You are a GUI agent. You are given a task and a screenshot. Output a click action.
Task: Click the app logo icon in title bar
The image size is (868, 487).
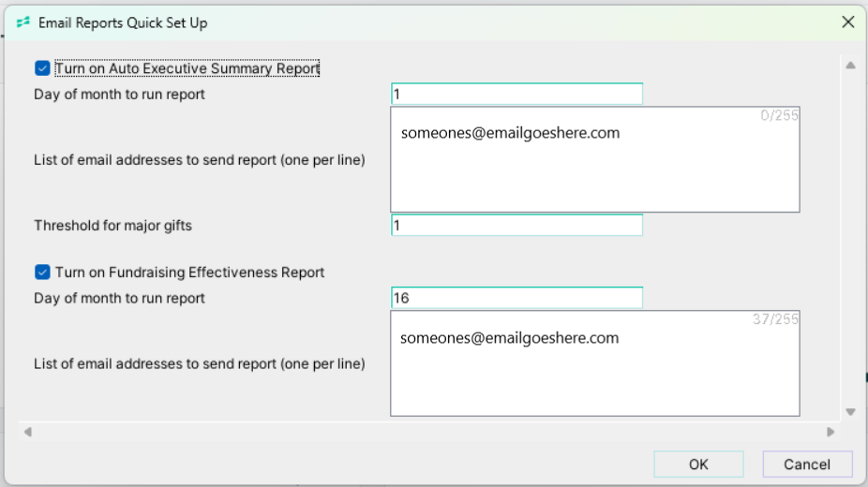tap(23, 22)
